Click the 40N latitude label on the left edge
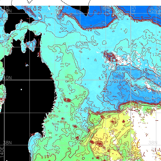The width and height of the screenshot is (161, 161). (x=7, y=78)
